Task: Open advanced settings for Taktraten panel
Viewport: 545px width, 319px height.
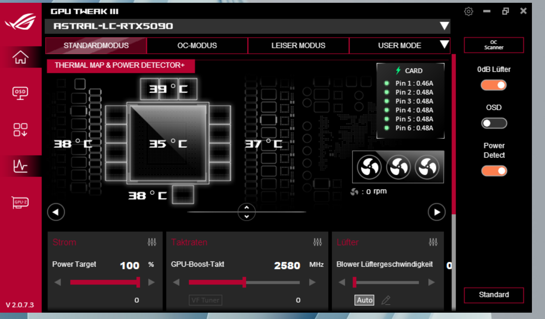Action: coord(317,242)
